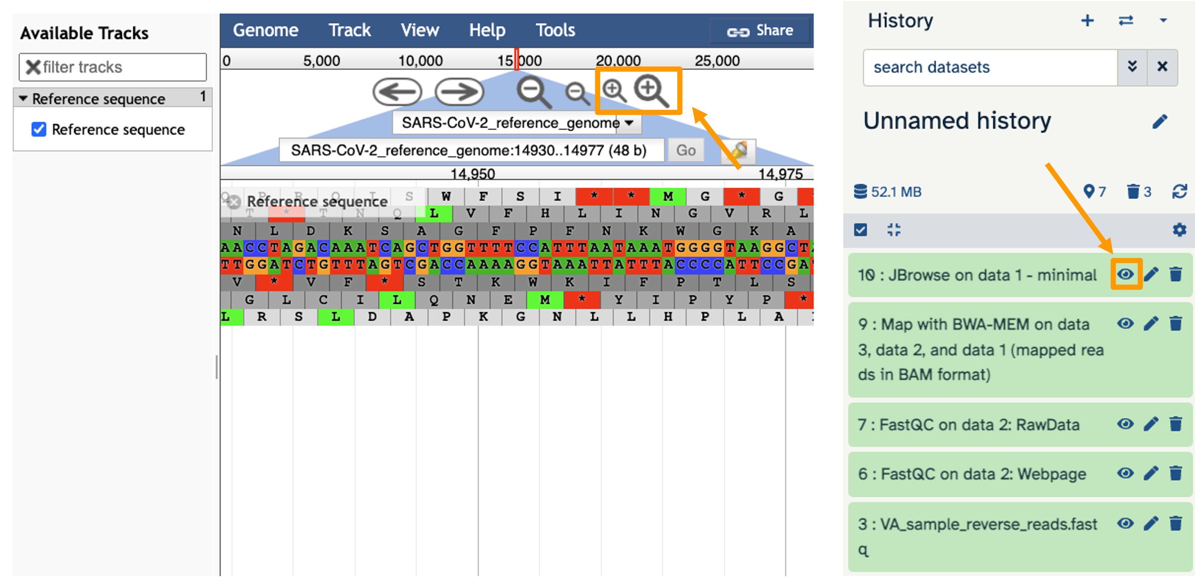
Task: View Map with BWA-MEM dataset
Action: 1125,323
